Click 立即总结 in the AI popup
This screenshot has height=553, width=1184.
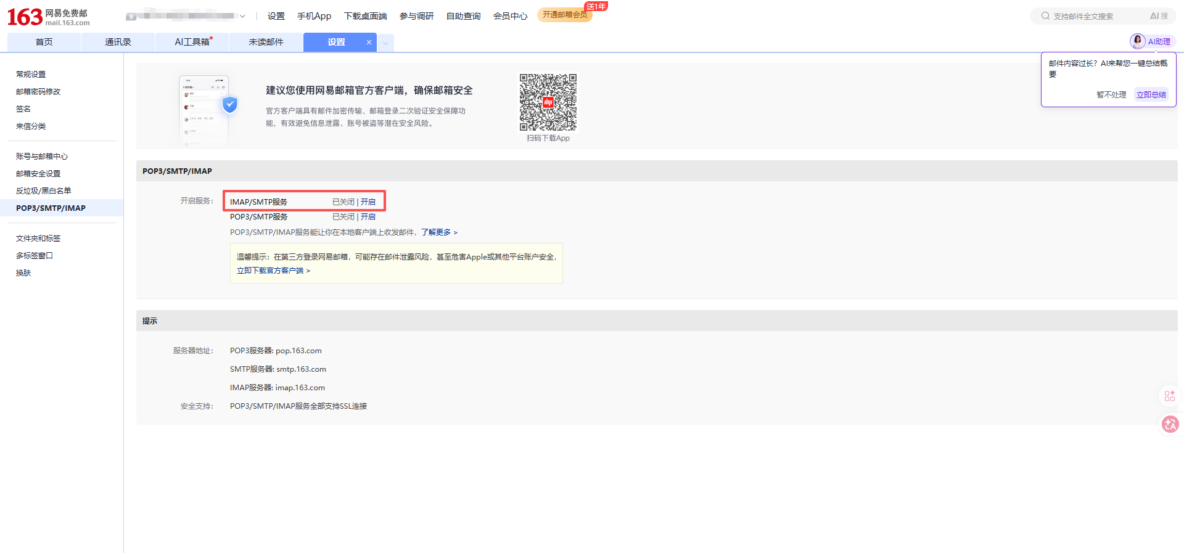point(1151,94)
